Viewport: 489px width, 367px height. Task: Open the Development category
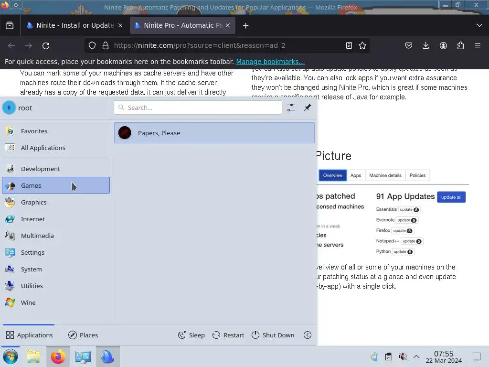[x=56, y=169]
